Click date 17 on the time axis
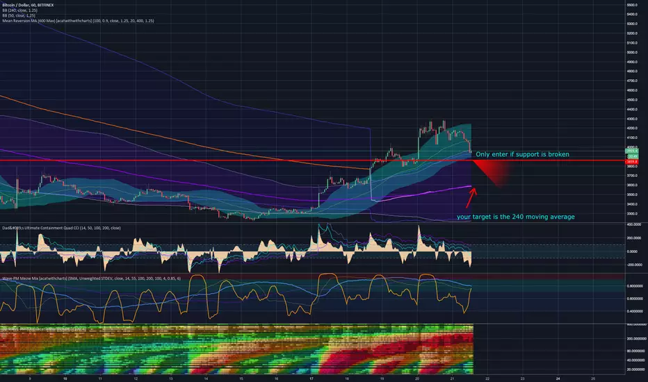 [311, 379]
